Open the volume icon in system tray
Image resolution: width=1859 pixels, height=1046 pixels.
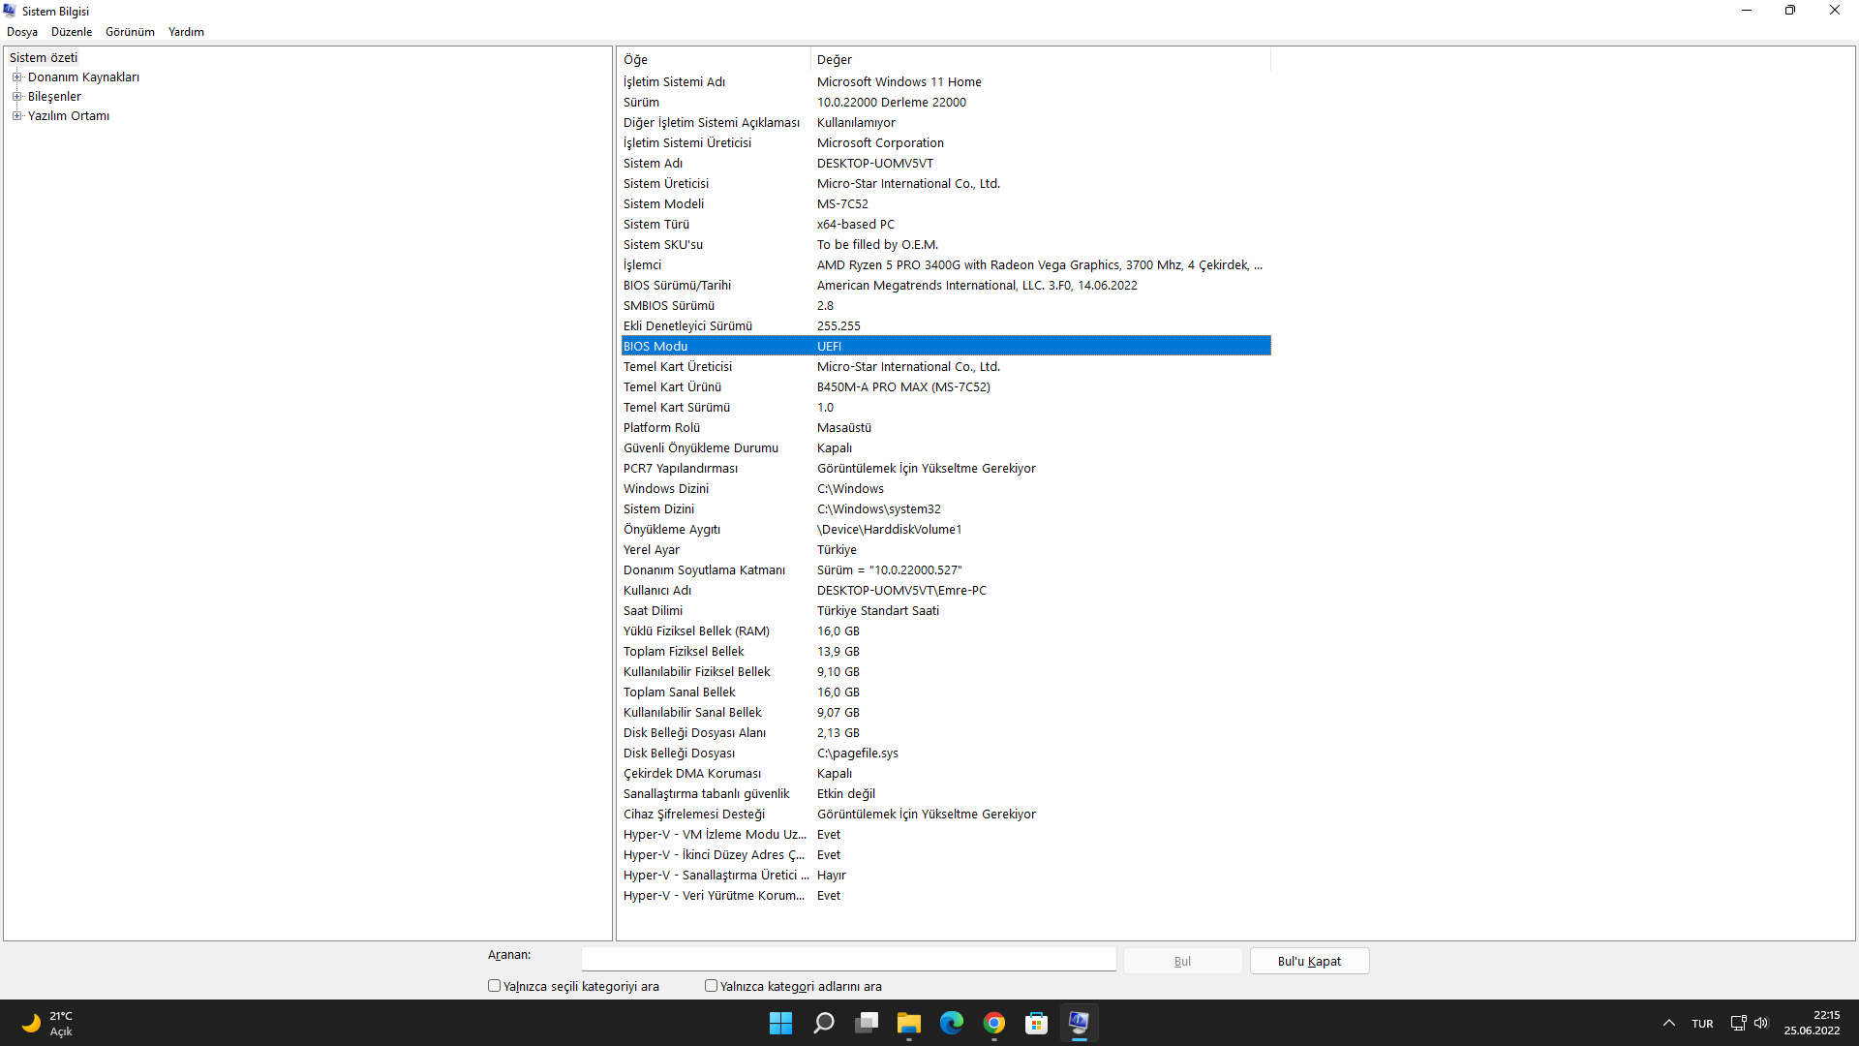1761,1023
